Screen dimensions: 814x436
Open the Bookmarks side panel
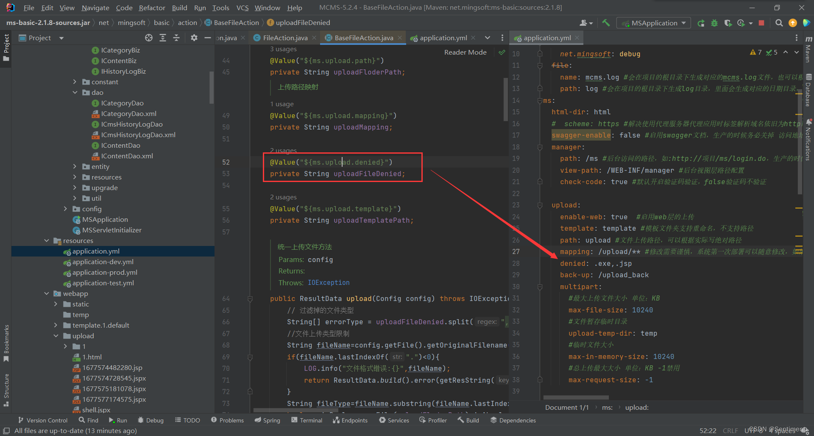(x=6, y=343)
